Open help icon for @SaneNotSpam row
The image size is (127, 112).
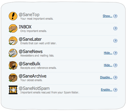(x=115, y=90)
